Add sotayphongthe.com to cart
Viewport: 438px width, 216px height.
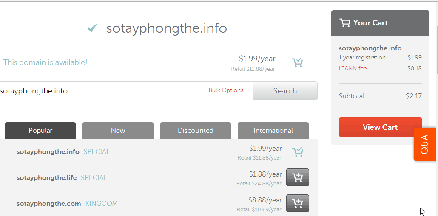coord(298,203)
